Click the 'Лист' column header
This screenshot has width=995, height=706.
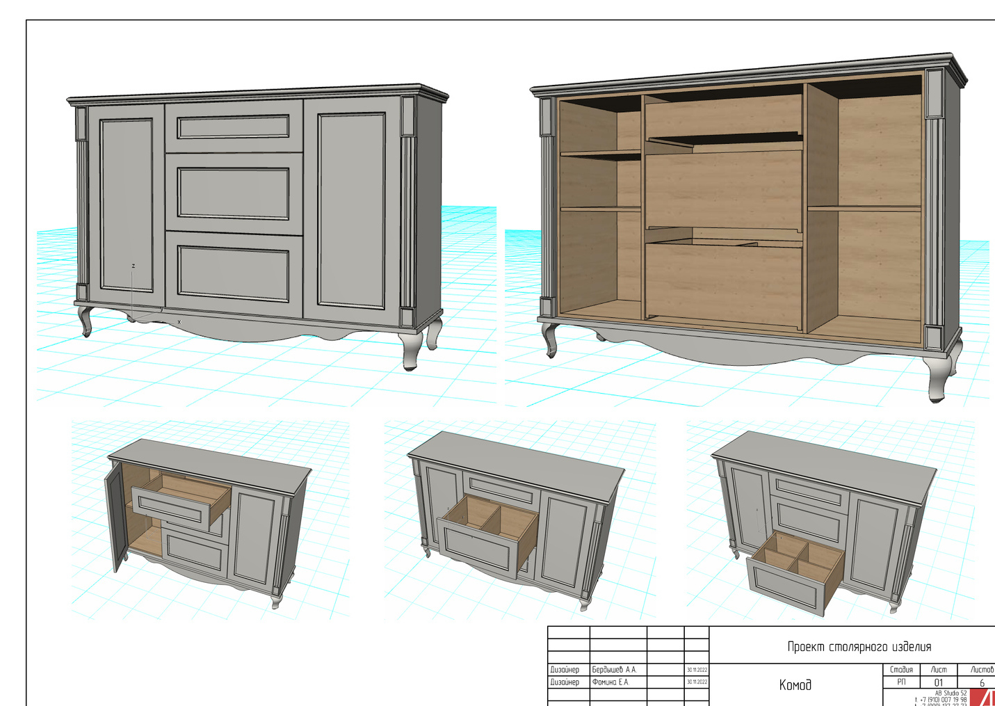pos(939,670)
